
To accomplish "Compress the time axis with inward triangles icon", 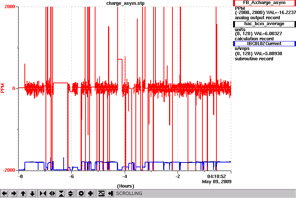I will pyautogui.click(x=43, y=194).
